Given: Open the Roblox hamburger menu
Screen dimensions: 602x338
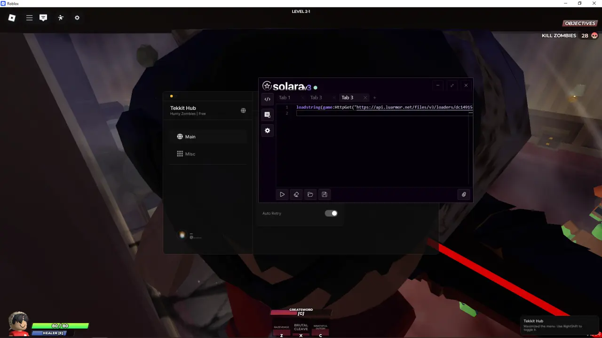Looking at the screenshot, I should tap(29, 18).
